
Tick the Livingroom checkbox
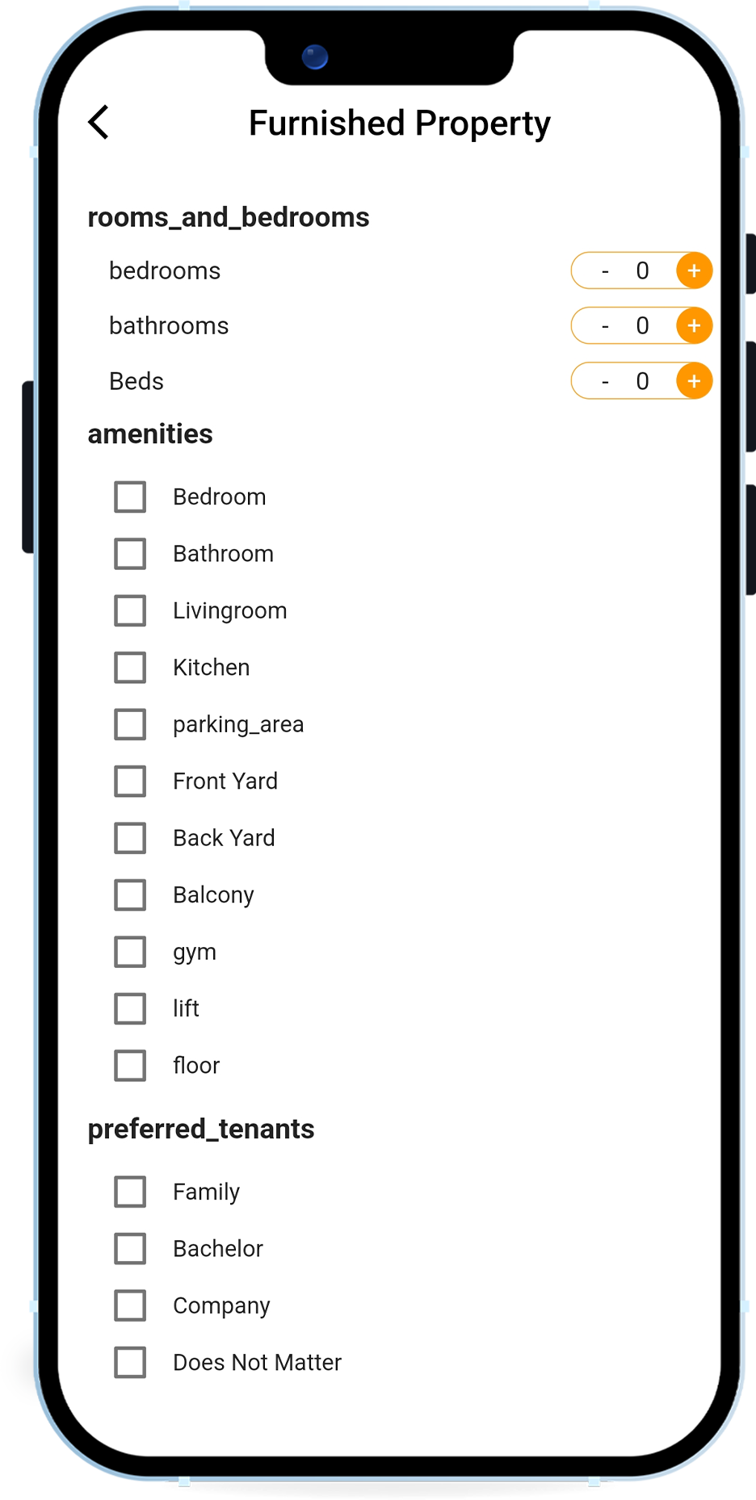click(130, 611)
